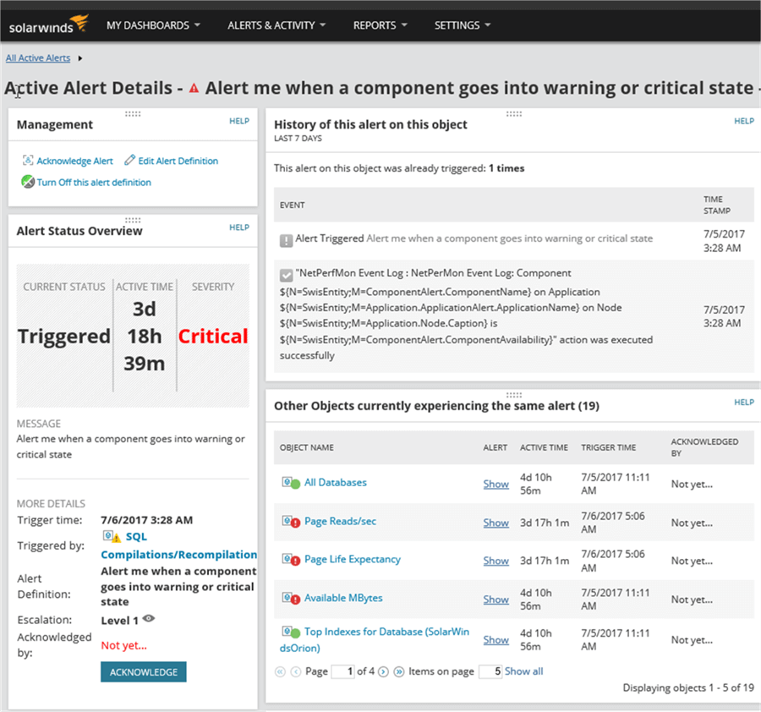Open the Page Reads/sec object
The image size is (761, 712).
click(x=340, y=521)
